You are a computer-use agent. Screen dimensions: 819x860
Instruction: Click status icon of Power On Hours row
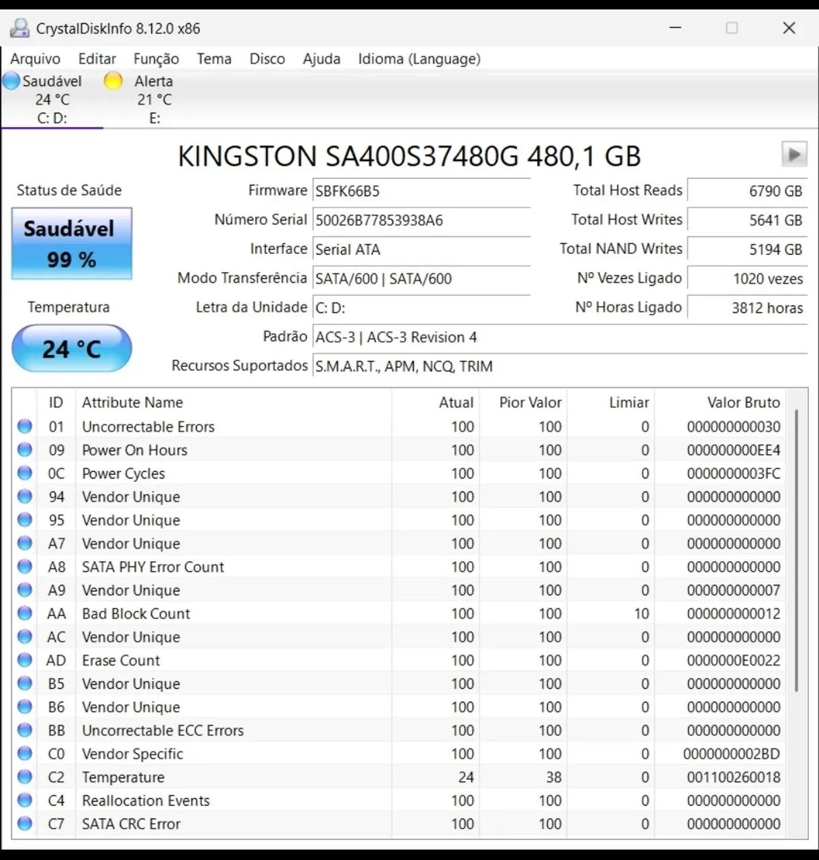25,449
